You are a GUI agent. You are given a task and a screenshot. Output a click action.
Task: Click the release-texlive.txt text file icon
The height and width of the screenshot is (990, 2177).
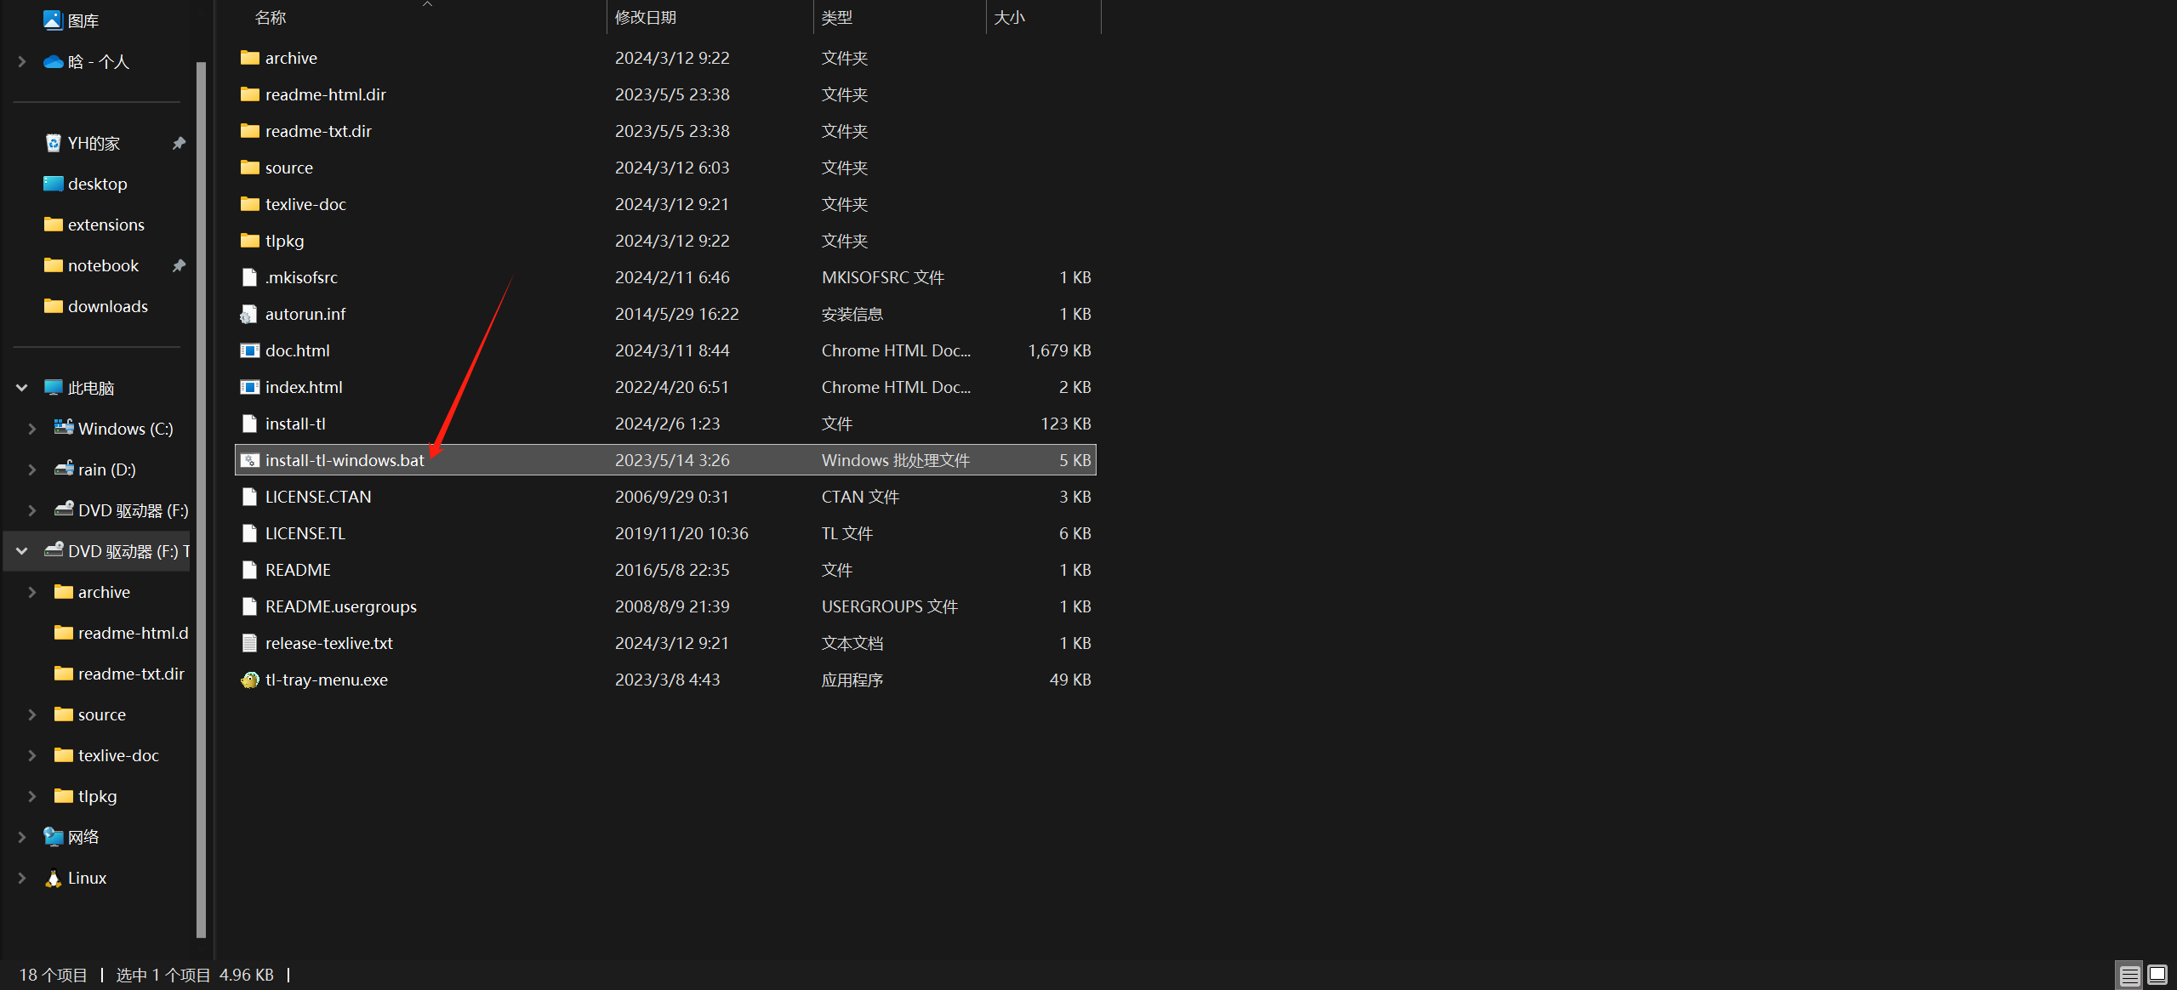[x=249, y=643]
